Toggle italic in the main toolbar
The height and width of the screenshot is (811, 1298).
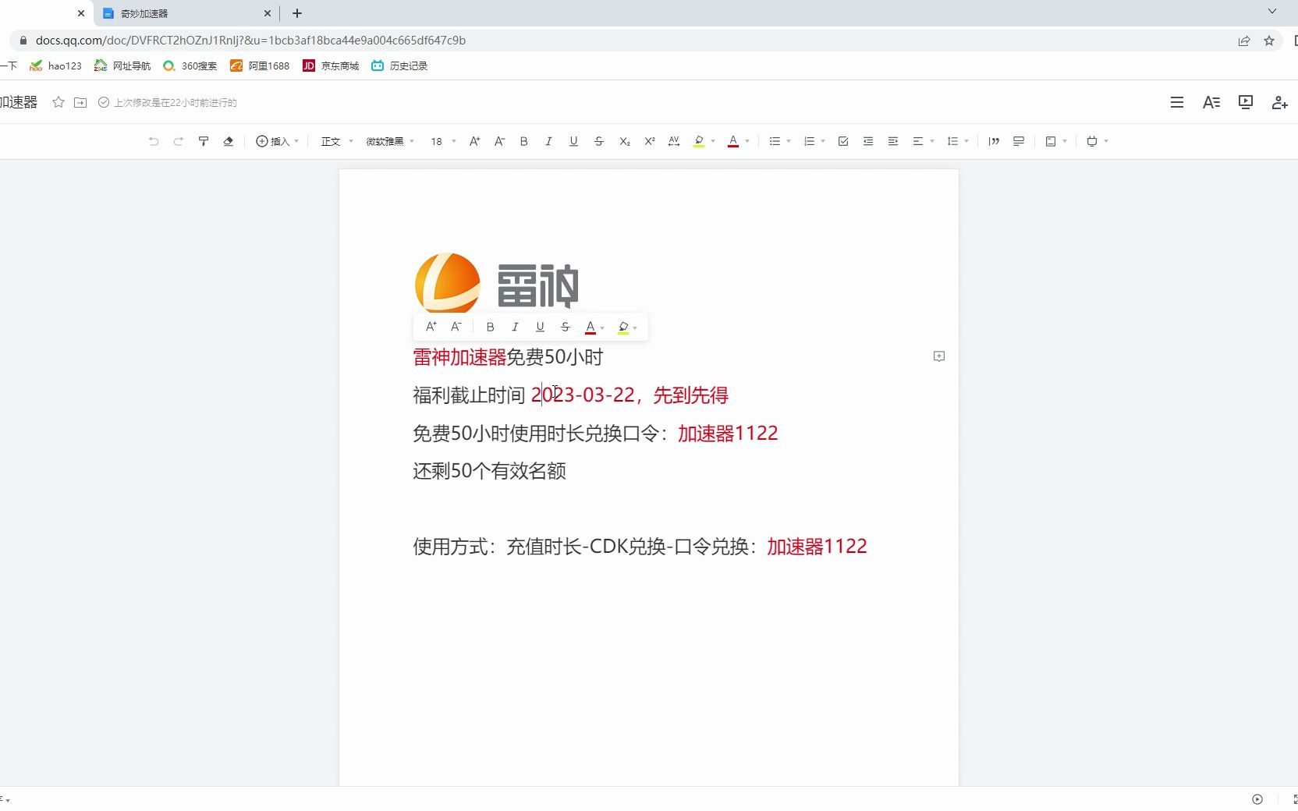click(x=549, y=141)
